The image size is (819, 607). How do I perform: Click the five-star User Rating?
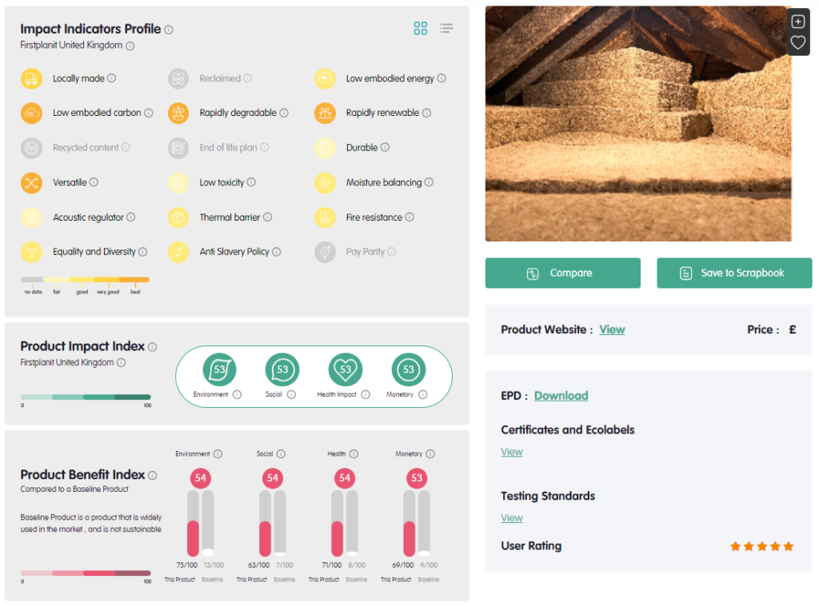(761, 546)
